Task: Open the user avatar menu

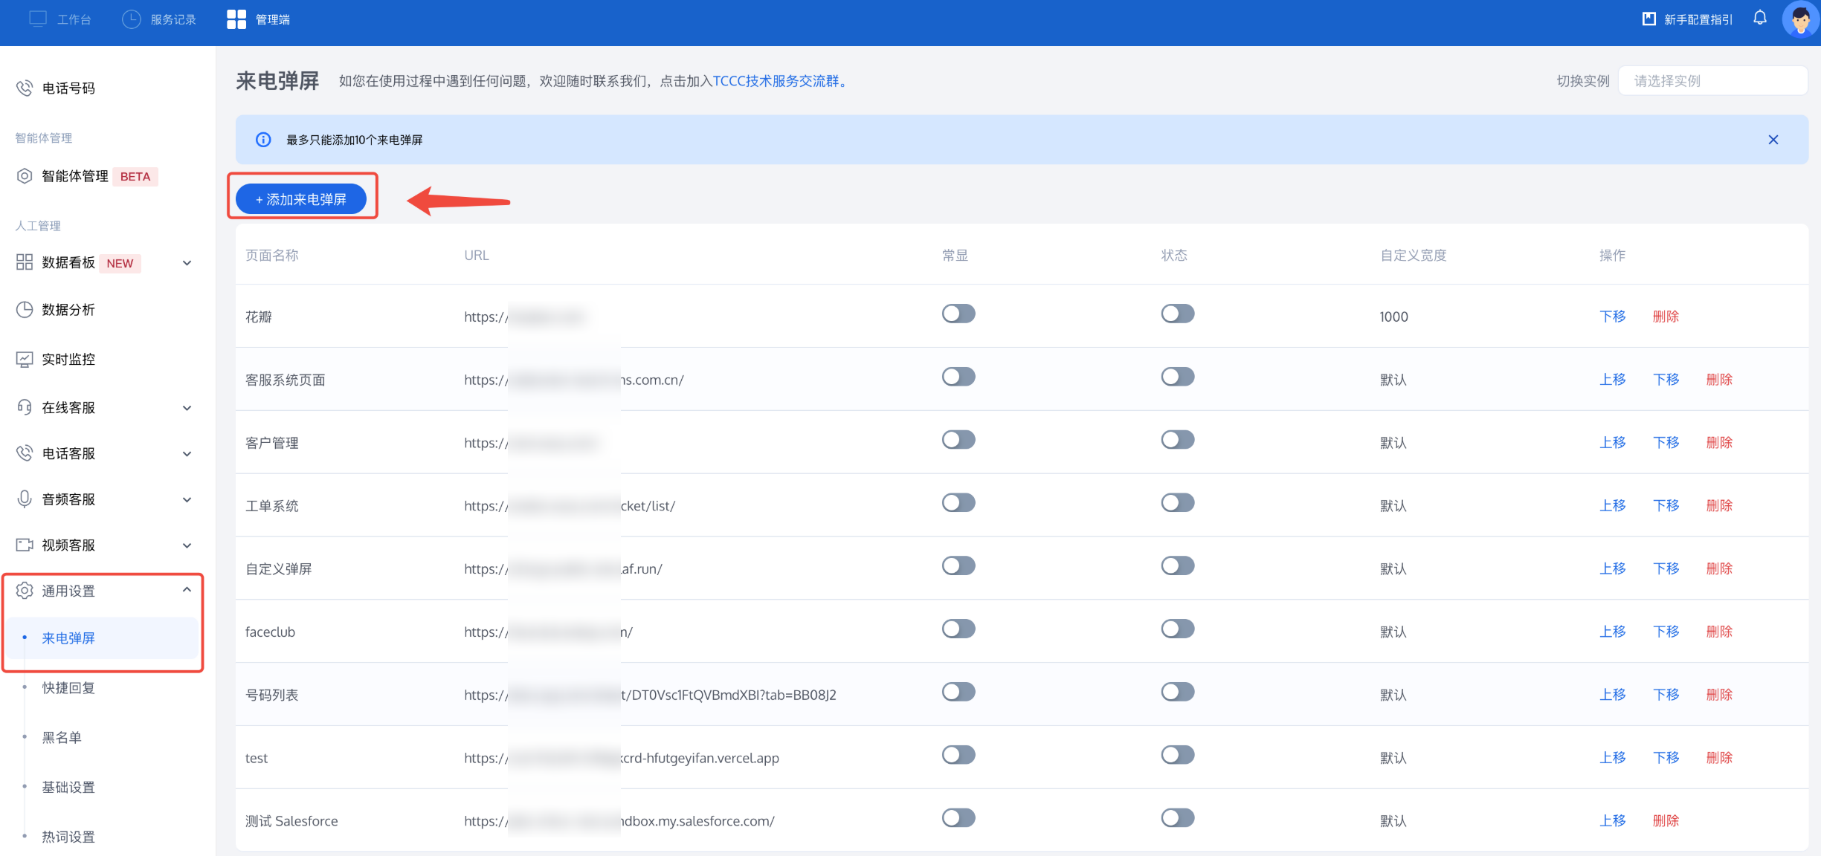Action: pyautogui.click(x=1799, y=19)
